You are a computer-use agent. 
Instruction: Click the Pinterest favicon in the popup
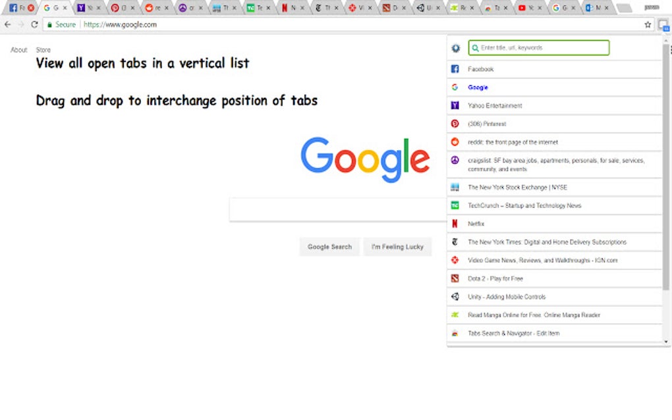[455, 123]
